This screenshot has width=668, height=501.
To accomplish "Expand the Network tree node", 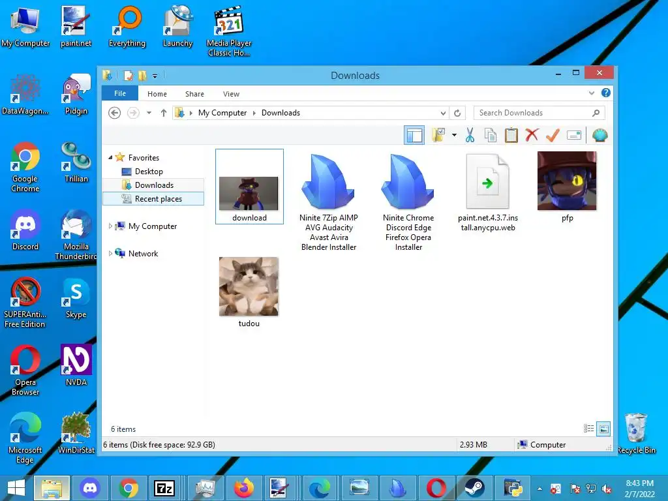I will click(110, 254).
